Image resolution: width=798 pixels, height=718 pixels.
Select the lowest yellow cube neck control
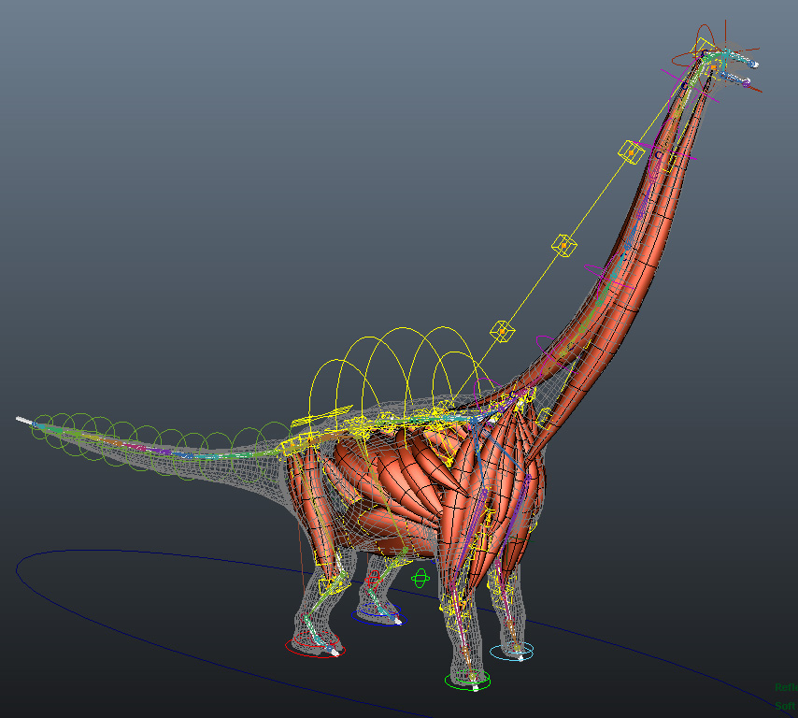[x=503, y=332]
